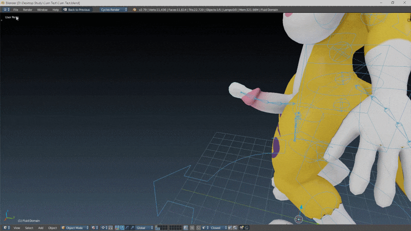Toggle snap during transform
Viewport: 411px width, 231px height.
click(198, 228)
